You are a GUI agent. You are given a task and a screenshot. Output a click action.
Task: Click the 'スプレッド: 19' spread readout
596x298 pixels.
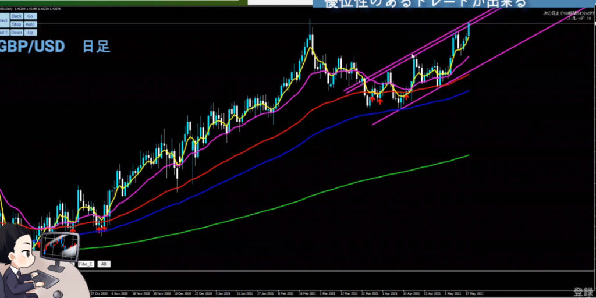(579, 18)
